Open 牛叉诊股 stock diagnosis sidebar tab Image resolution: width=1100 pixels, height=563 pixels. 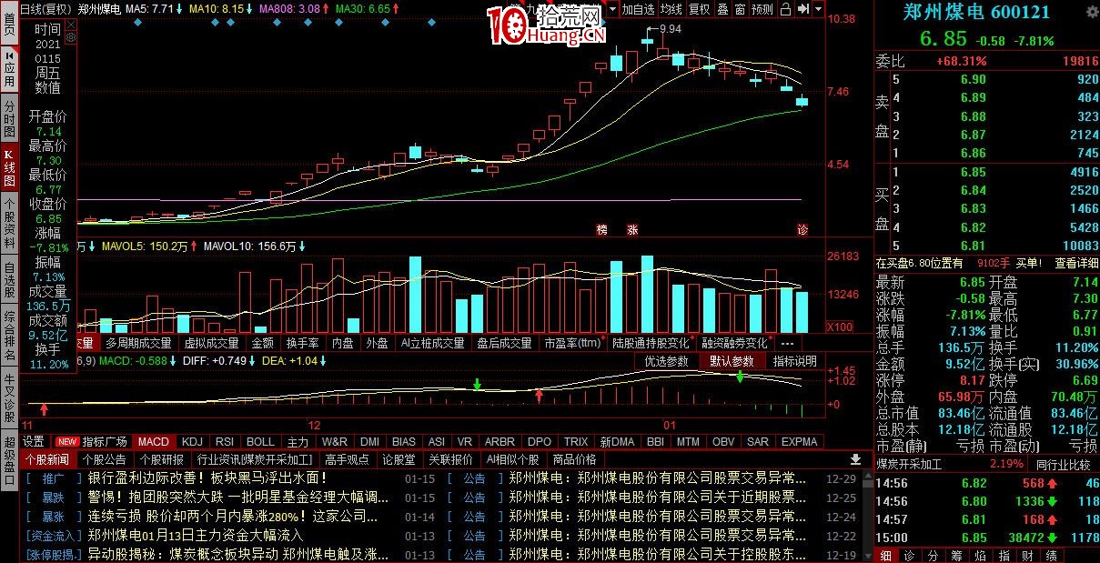[9, 397]
